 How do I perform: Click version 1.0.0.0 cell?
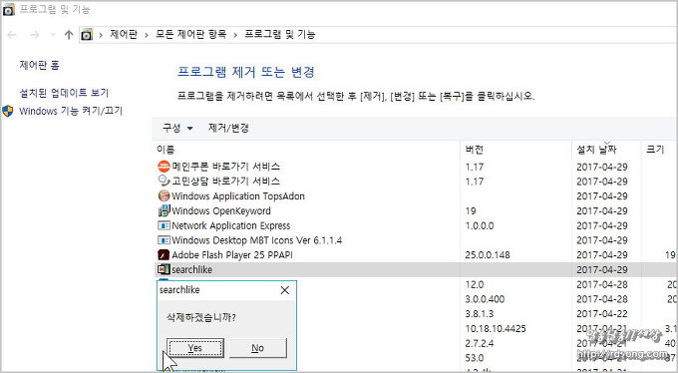pos(480,225)
